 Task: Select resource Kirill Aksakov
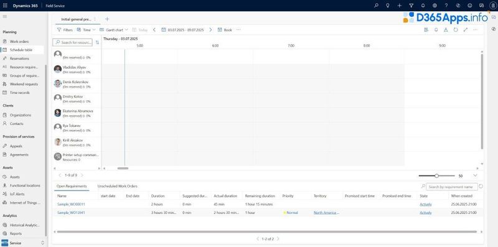(77, 142)
